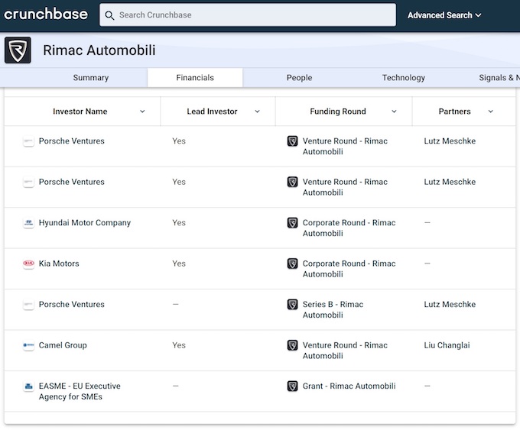
Task: Open the Investor Name column sort menu
Action: pos(142,112)
